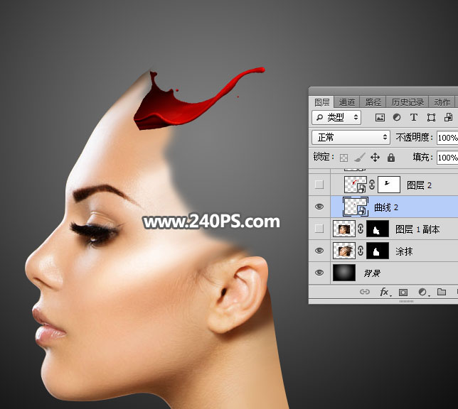Image resolution: width=458 pixels, height=409 pixels.
Task: Add layer mask button icon
Action: pos(403,292)
